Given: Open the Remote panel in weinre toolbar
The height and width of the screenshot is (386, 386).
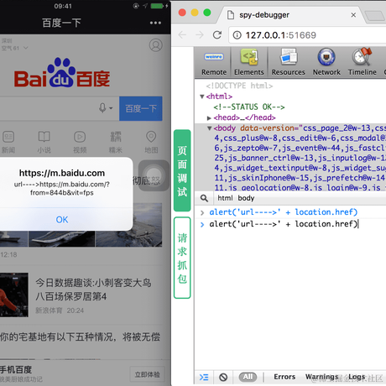Looking at the screenshot, I should click(214, 63).
